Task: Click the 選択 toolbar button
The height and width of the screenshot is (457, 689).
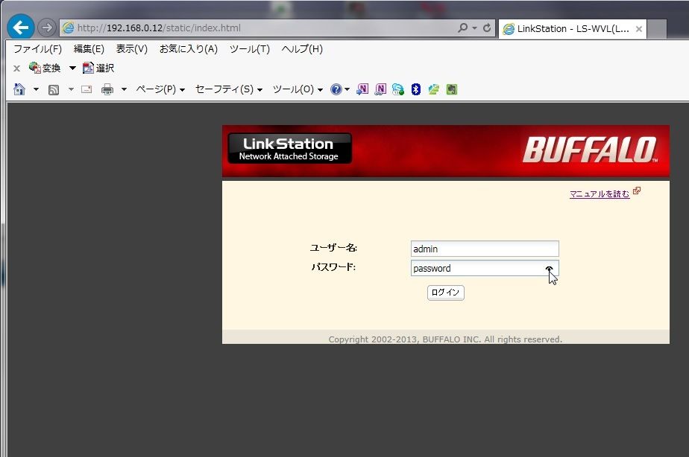Action: [98, 68]
